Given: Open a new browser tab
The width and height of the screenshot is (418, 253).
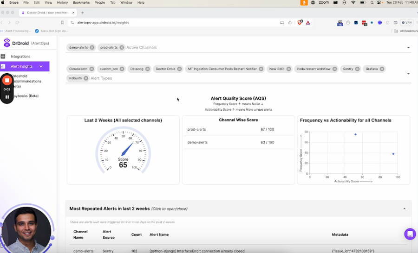Looking at the screenshot, I should pos(82,13).
